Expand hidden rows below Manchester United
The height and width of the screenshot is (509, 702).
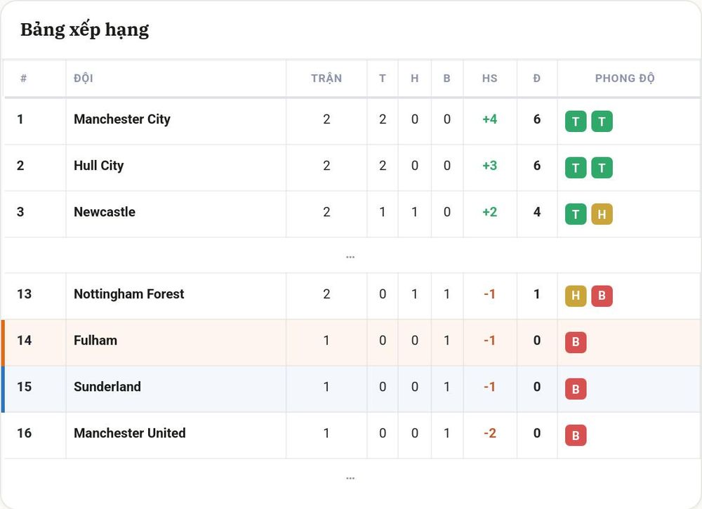[x=350, y=478]
